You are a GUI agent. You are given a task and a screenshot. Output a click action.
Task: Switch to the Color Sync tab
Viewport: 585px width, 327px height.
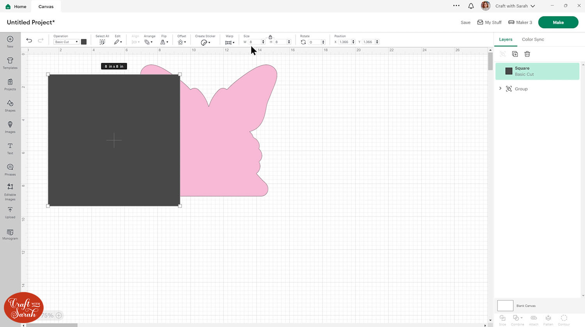pos(533,39)
